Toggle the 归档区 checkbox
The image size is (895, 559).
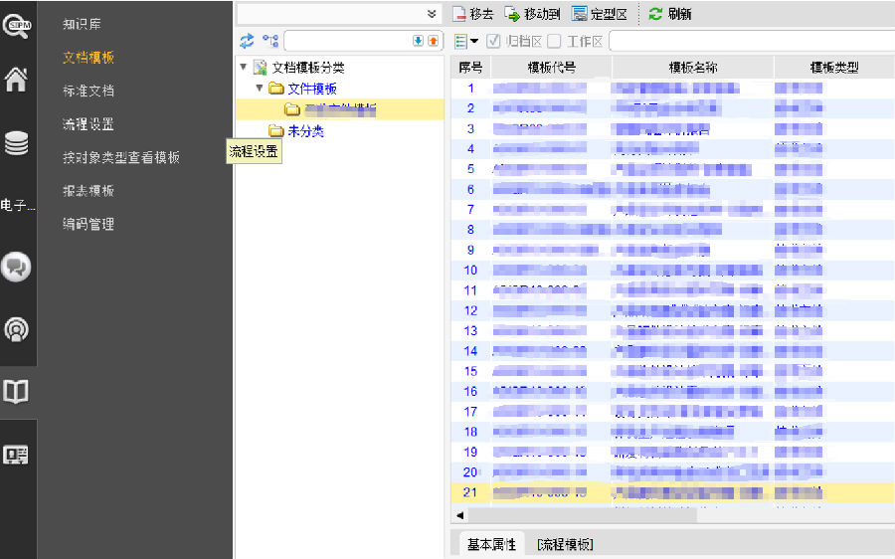493,41
